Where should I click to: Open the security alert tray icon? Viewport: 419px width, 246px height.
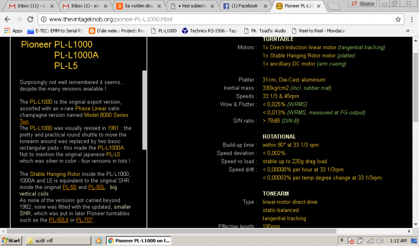351,241
